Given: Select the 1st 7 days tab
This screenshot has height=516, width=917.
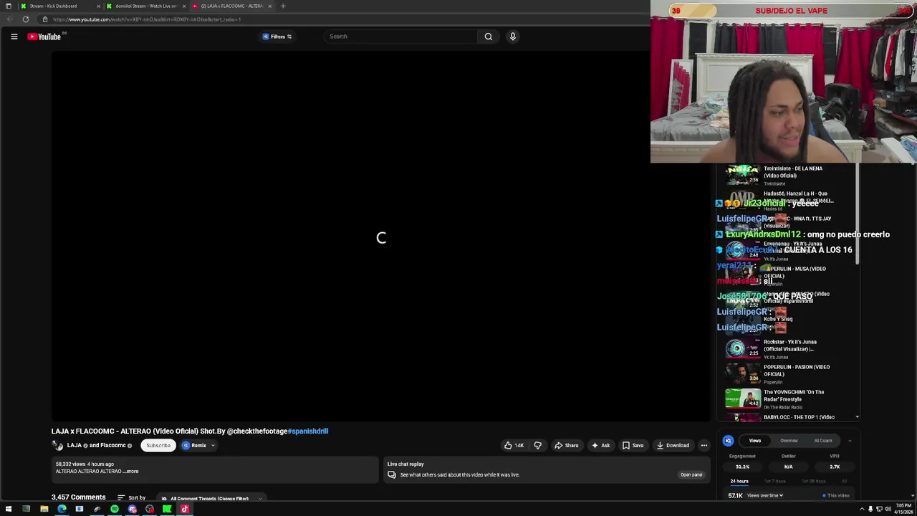Looking at the screenshot, I should (x=775, y=481).
